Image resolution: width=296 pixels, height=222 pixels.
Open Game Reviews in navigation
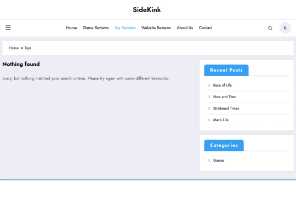coord(96,28)
